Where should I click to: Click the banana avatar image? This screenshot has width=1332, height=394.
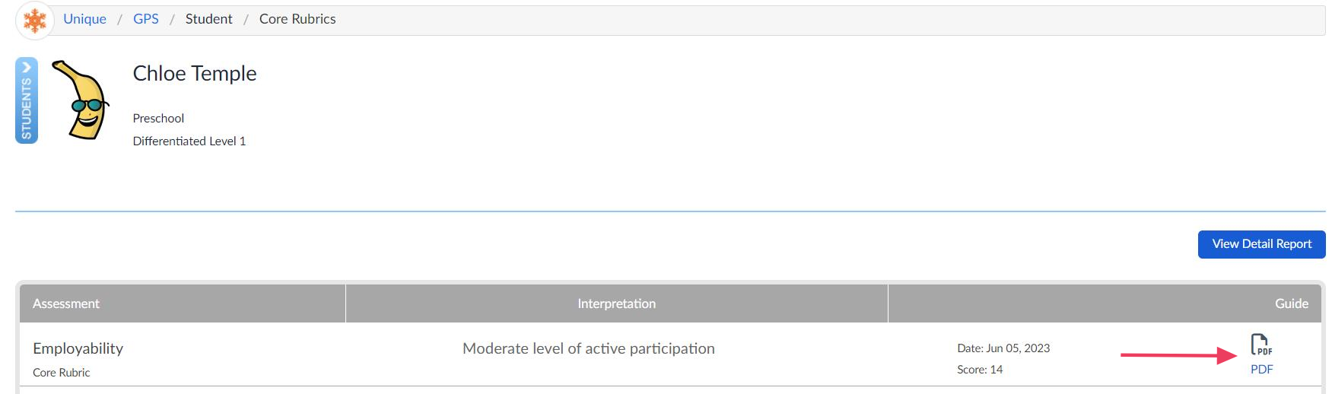click(x=81, y=100)
